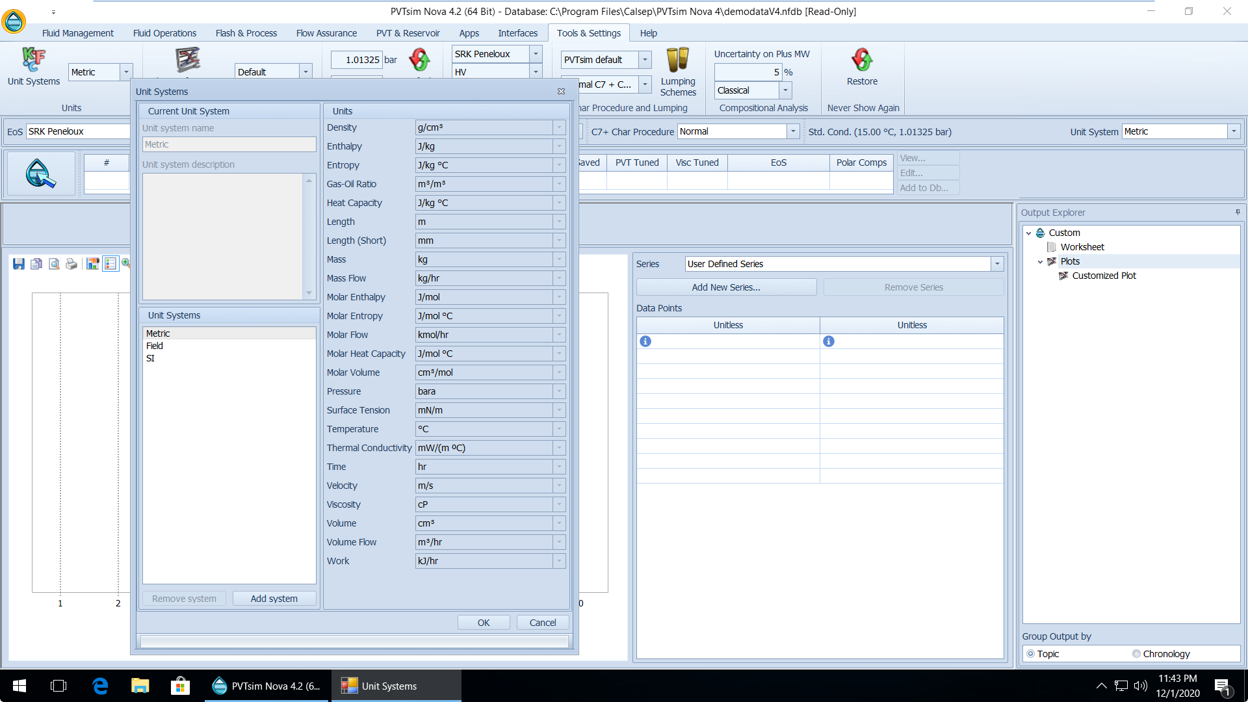Click the restore defaults icon next to bar
Screen dimensions: 1248x702
click(420, 60)
